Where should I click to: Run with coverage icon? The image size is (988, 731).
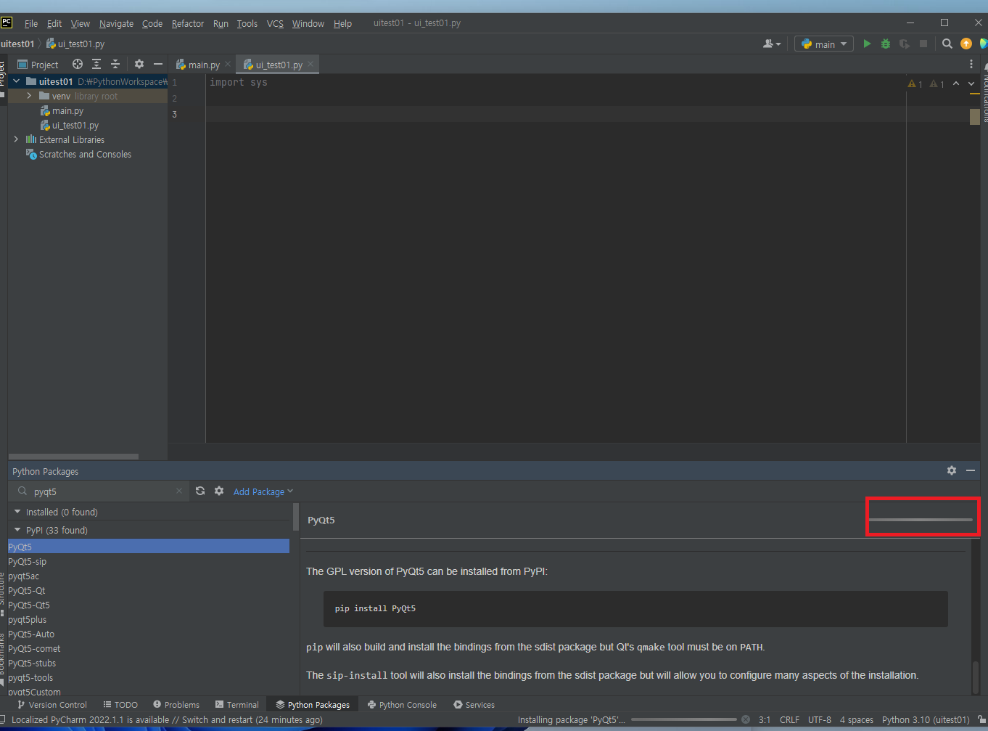[x=905, y=44]
